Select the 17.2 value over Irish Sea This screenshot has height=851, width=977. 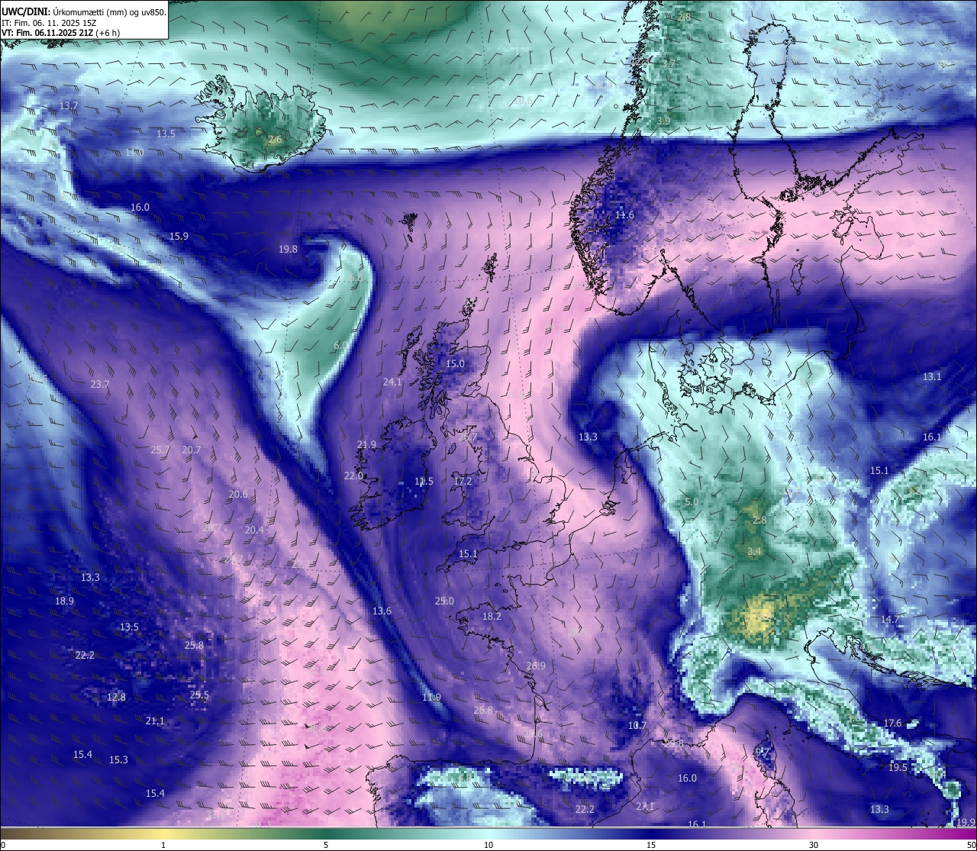tap(463, 481)
